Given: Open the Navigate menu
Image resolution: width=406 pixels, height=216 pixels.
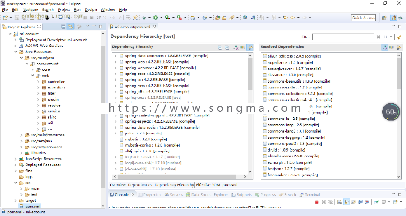Looking at the screenshot, I should (x=30, y=9).
